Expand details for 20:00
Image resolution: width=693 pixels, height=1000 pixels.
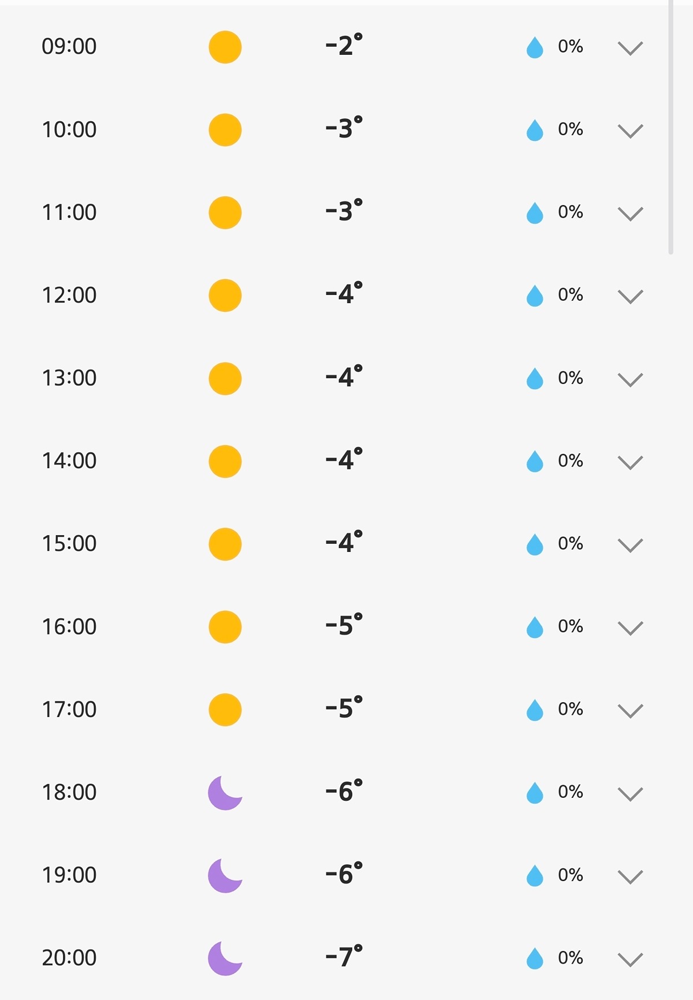tap(630, 959)
